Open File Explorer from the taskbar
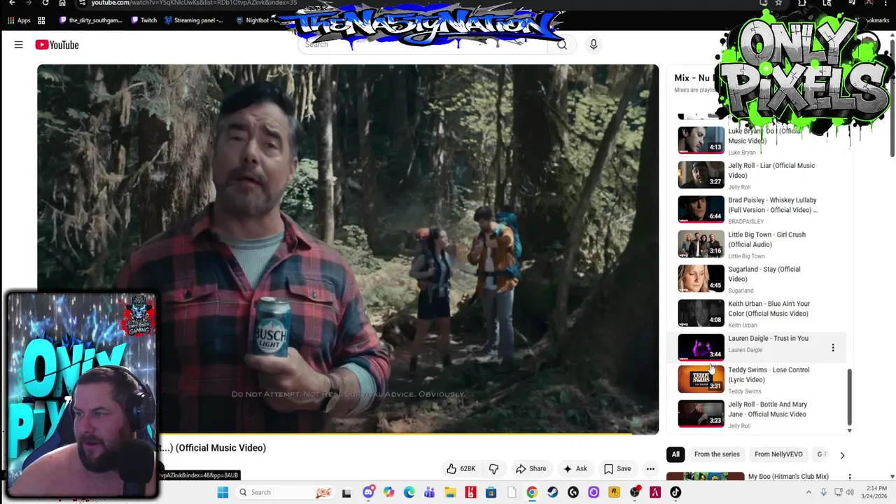The image size is (896, 504). click(x=450, y=493)
